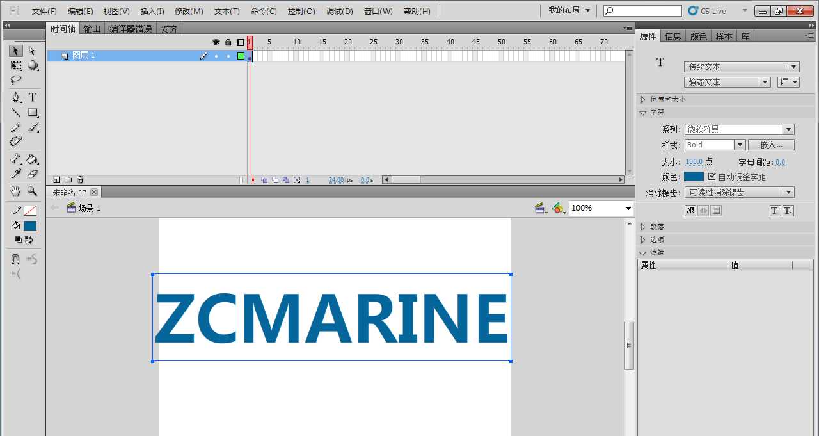Select the Free Transform tool

point(16,65)
